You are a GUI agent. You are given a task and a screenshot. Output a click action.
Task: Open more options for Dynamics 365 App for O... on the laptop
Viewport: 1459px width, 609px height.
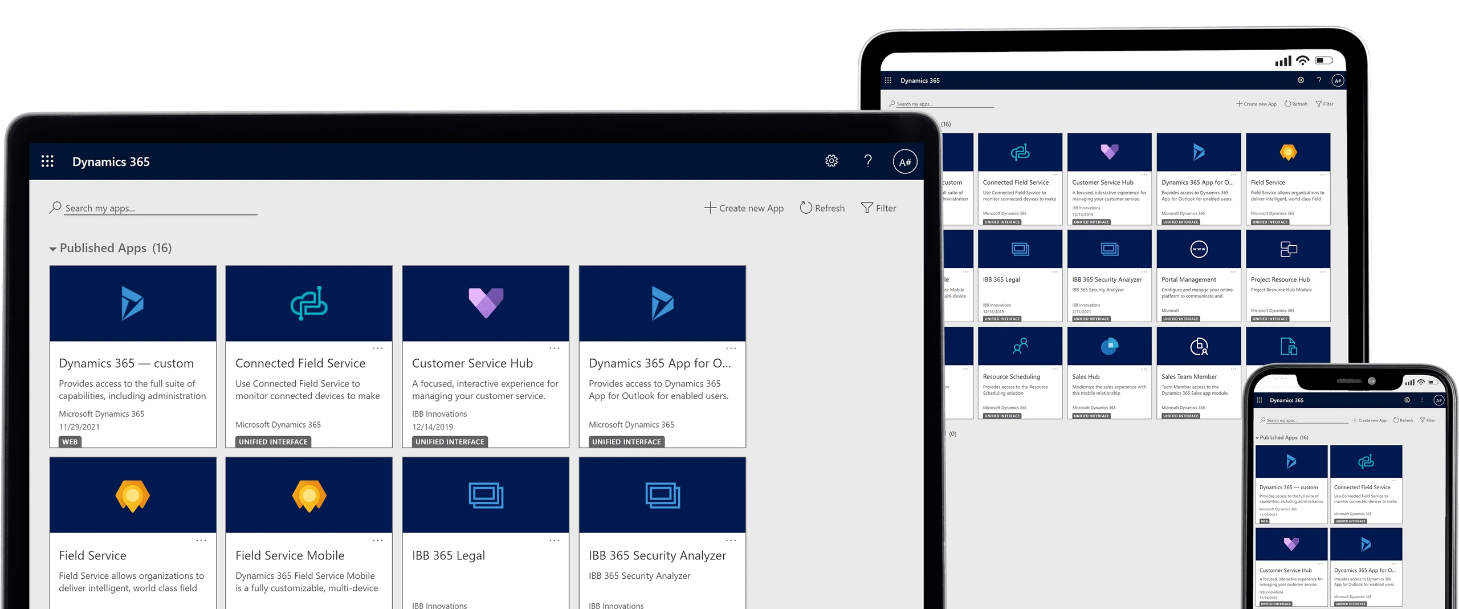pos(731,348)
